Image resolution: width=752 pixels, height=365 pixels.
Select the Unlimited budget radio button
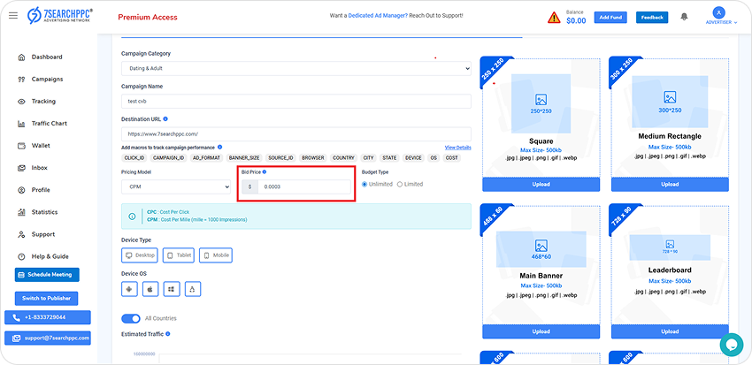tap(364, 185)
